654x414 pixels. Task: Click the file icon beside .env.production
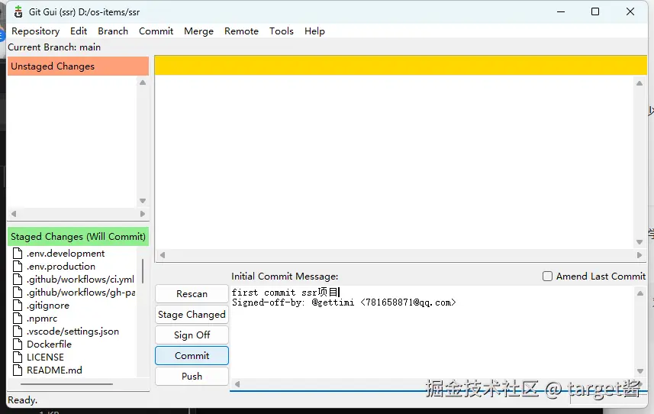[x=18, y=267]
